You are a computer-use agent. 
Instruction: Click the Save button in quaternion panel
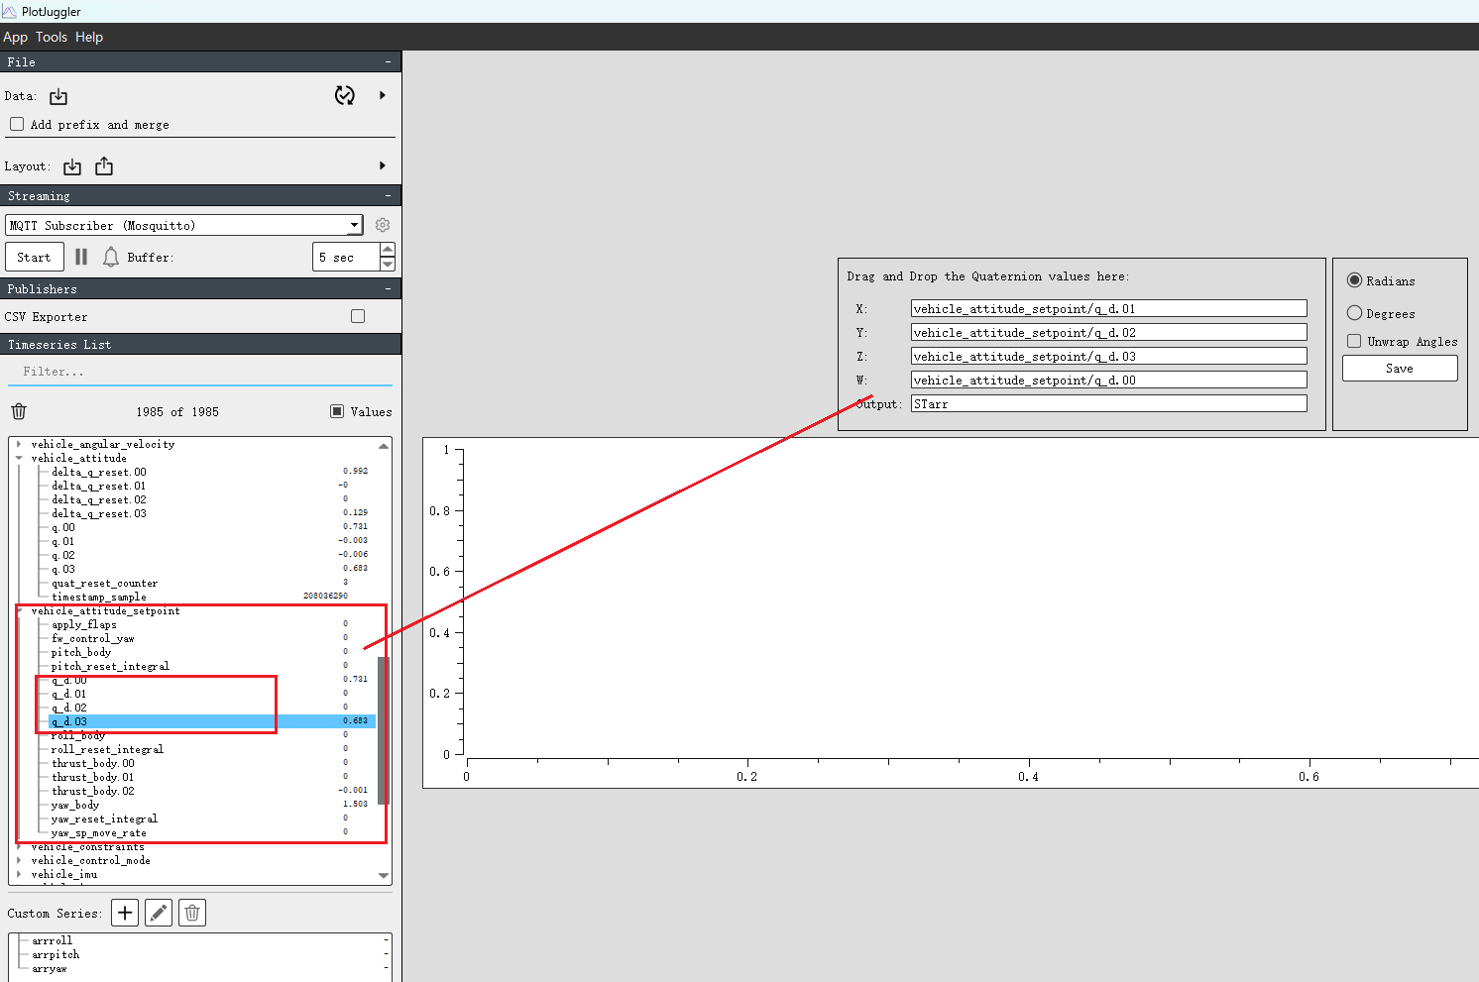pyautogui.click(x=1399, y=368)
